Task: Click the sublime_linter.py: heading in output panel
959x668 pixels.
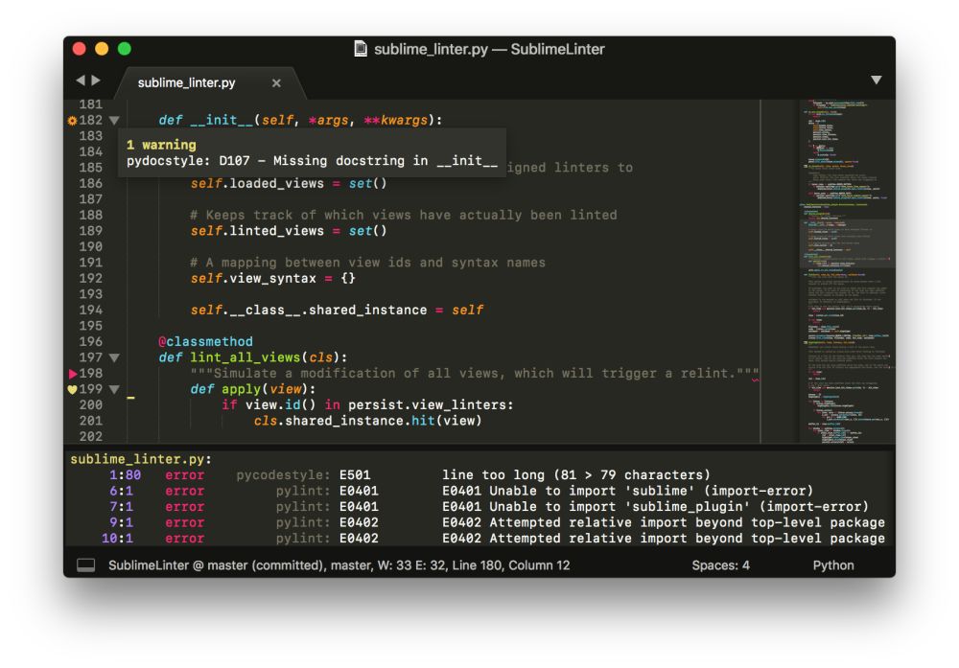Action: (x=141, y=459)
